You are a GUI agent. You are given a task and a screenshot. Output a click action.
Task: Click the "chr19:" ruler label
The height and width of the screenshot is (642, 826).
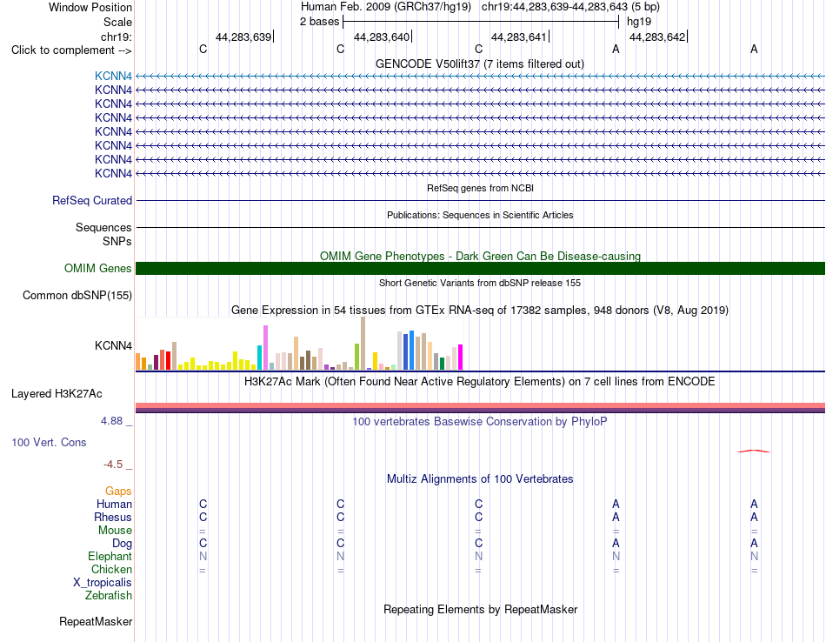point(117,37)
